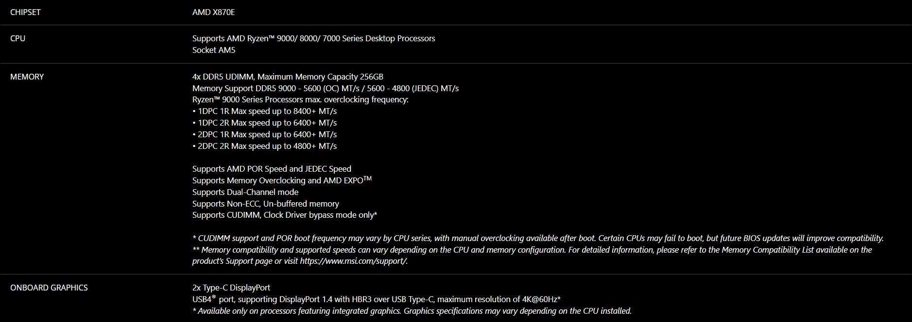Screen dimensions: 912x322
Task: Select the AMD X870E chipset value
Action: tap(213, 12)
